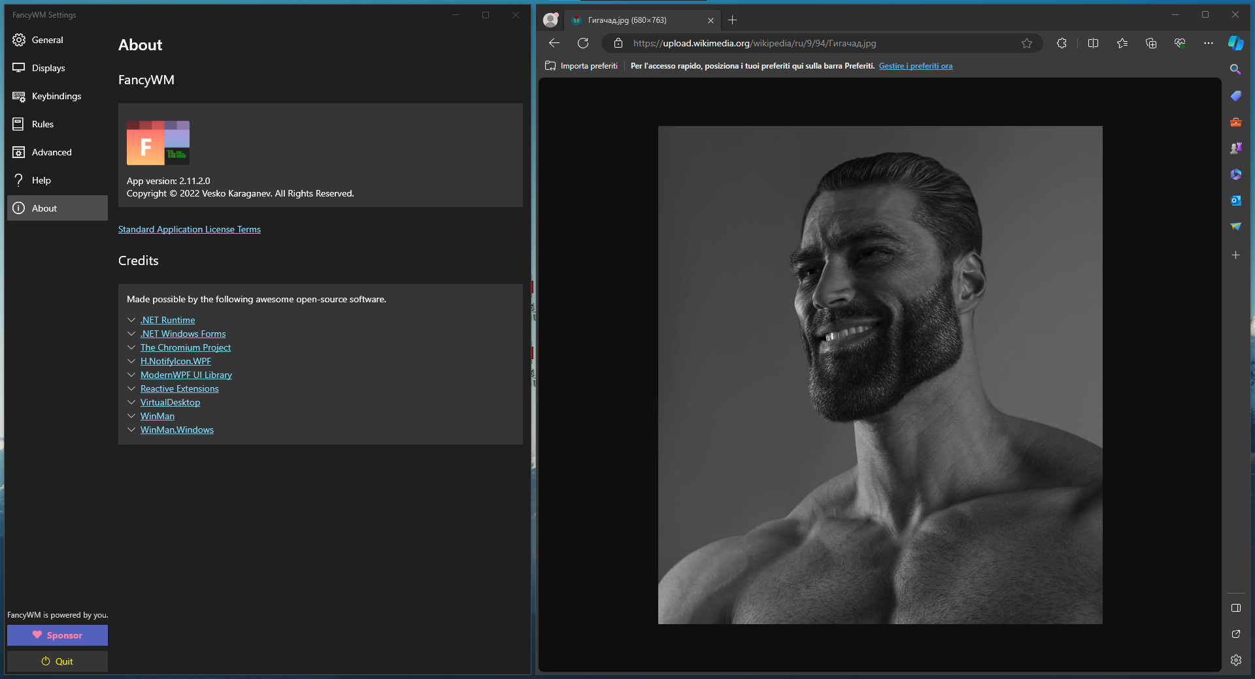The height and width of the screenshot is (679, 1255).
Task: Open Collections in the toolbar
Action: (1151, 43)
